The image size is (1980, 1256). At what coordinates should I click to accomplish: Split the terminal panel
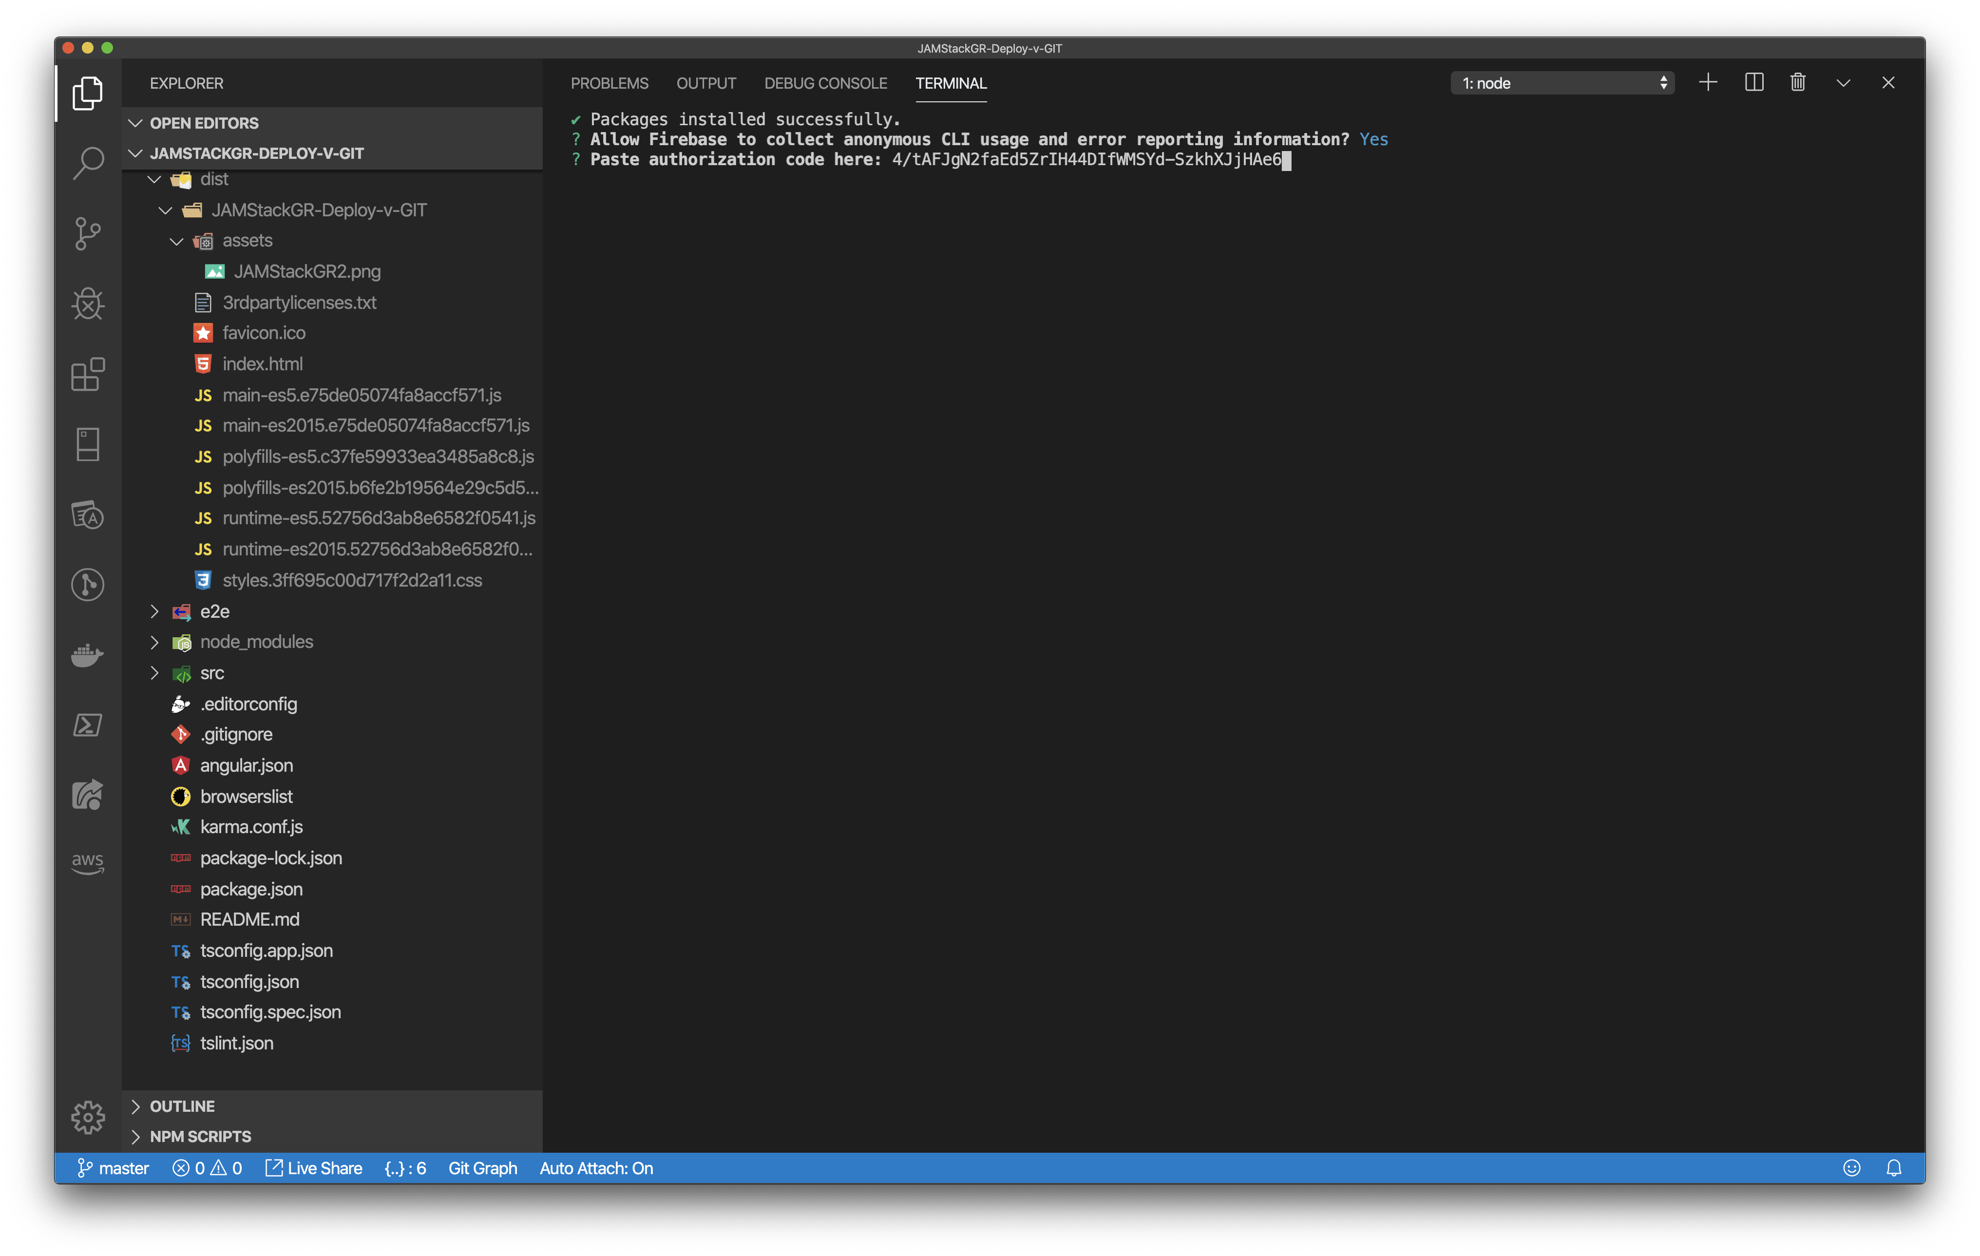click(x=1754, y=83)
